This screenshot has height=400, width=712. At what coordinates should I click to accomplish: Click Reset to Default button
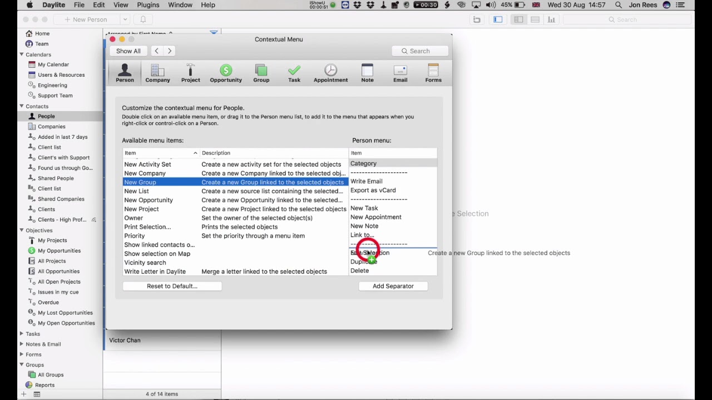pos(172,286)
